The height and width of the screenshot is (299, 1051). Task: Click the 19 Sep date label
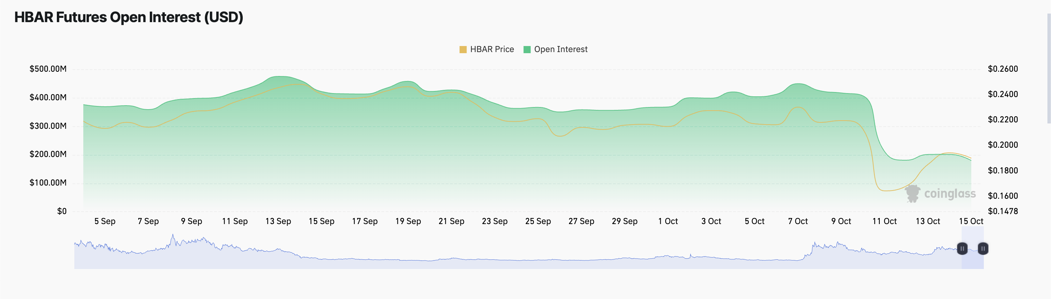click(408, 221)
